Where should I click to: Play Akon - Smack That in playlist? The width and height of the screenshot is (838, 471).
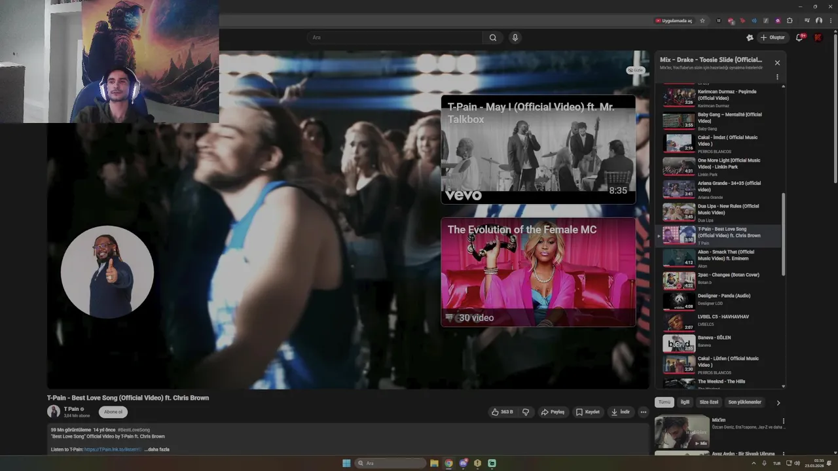[718, 258]
